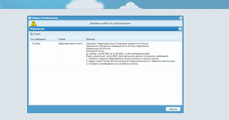This screenshot has height=120, width=229.
Task: Click the line 'Сотрудник Лавренова Ирина Степановна находится в отпуске.'
Action: click(x=117, y=44)
